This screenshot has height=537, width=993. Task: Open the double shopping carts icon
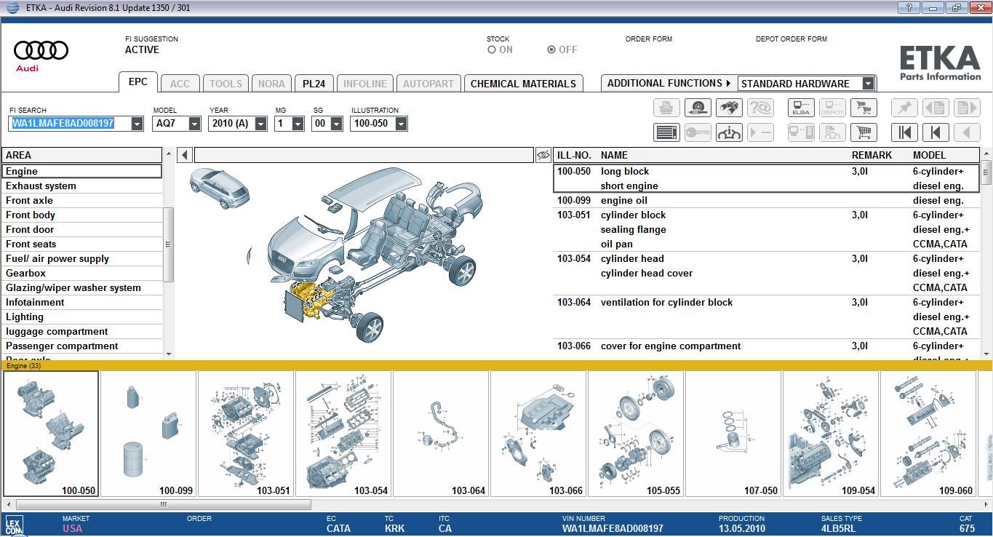click(x=864, y=108)
